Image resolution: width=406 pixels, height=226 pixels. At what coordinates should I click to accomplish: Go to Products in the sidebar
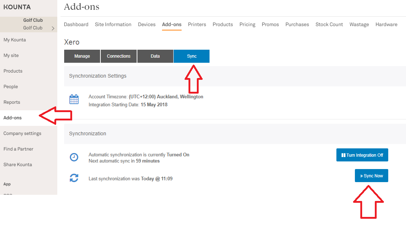pyautogui.click(x=13, y=71)
